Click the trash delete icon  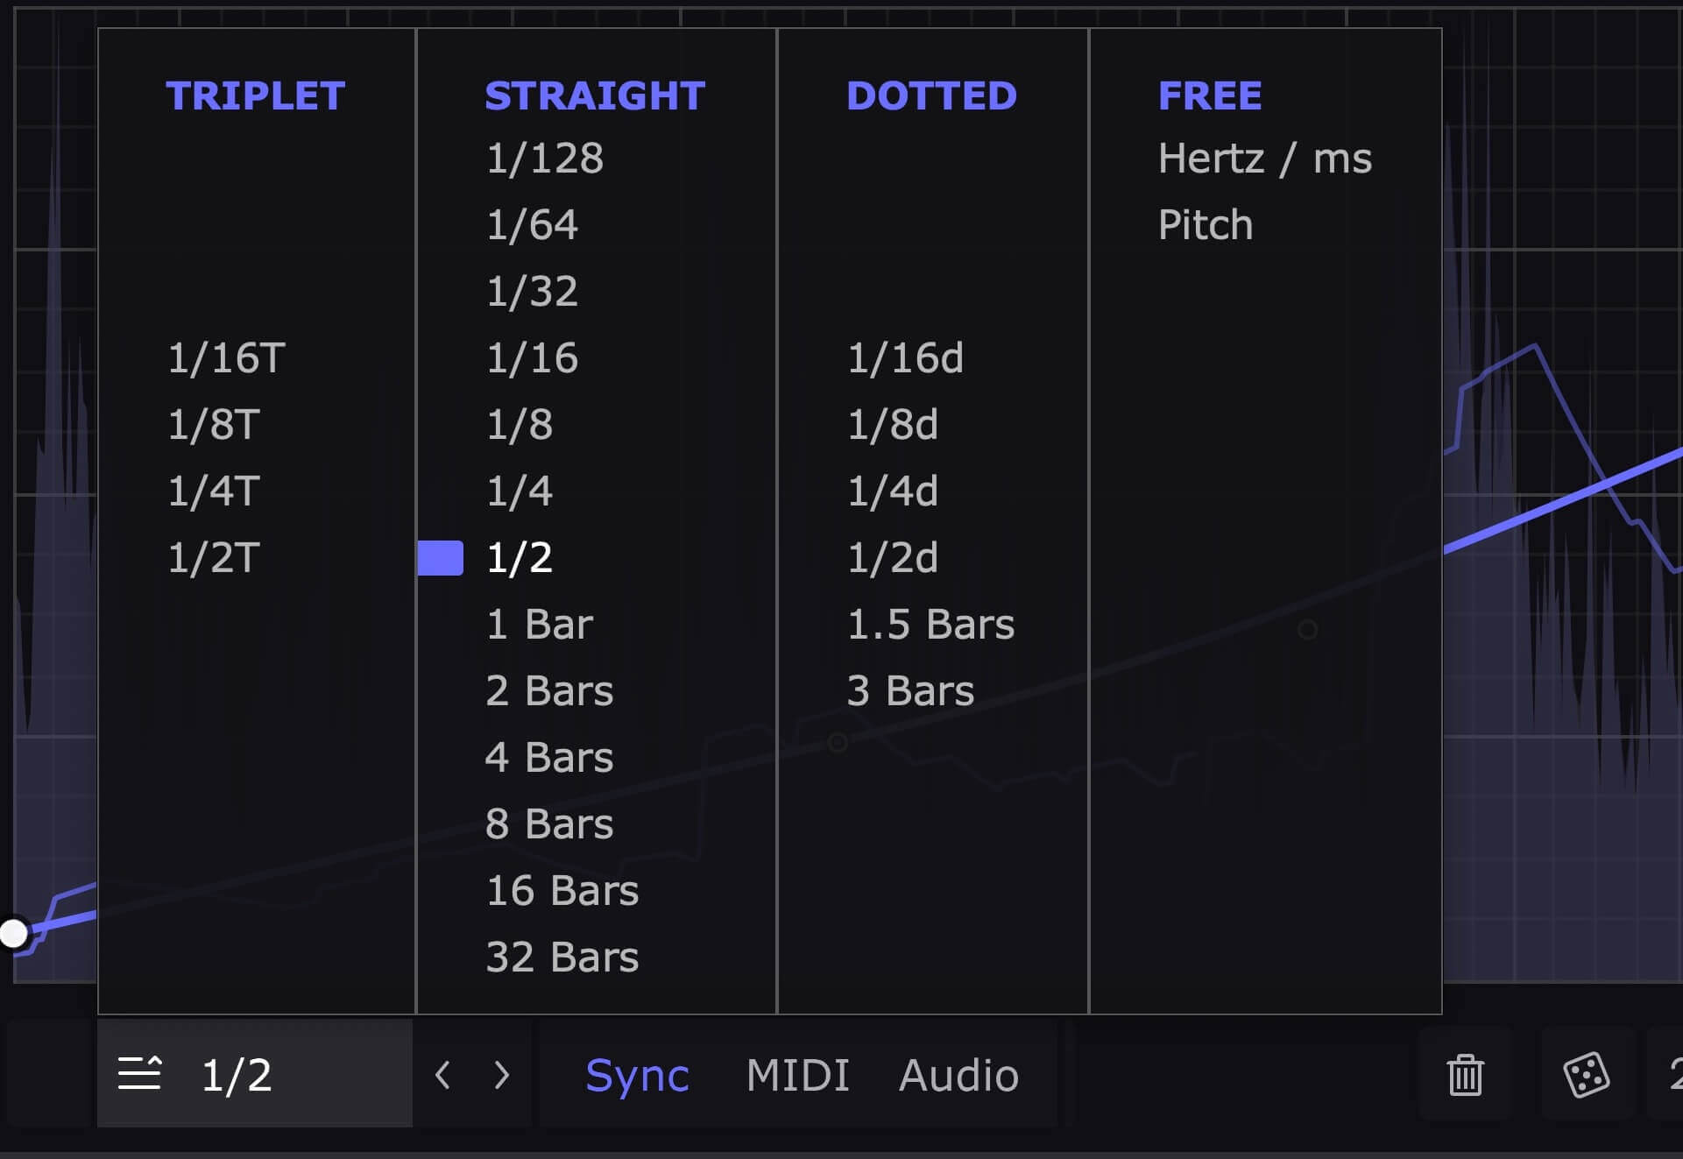tap(1465, 1075)
